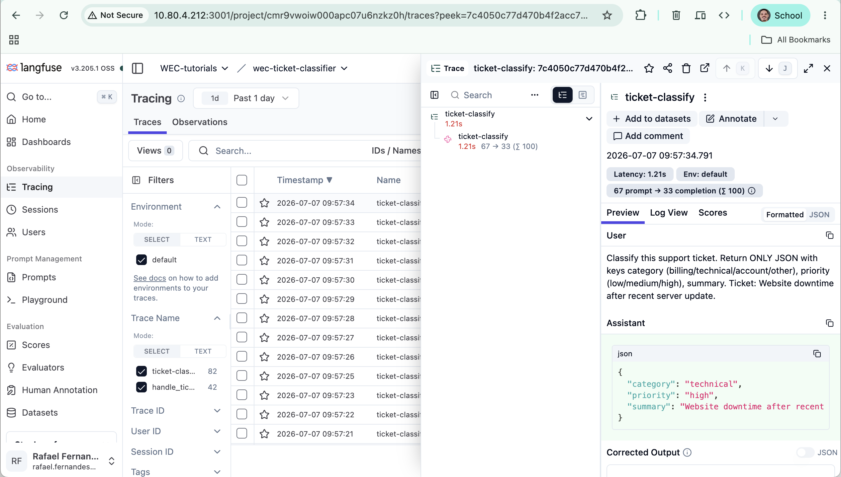Collapse the Environment filter section
Viewport: 841px width, 477px height.
point(217,207)
